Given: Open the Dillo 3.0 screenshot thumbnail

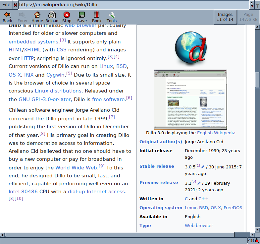Looking at the screenshot, I should 191,99.
